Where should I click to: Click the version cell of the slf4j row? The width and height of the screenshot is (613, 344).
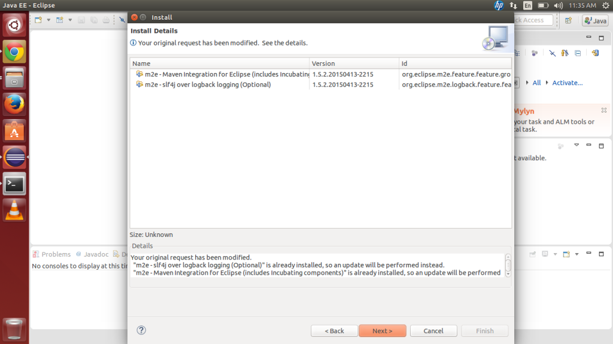tap(343, 84)
